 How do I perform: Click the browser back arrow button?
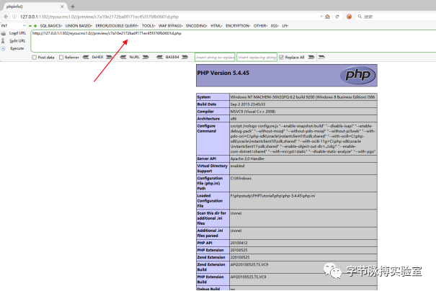[6, 17]
